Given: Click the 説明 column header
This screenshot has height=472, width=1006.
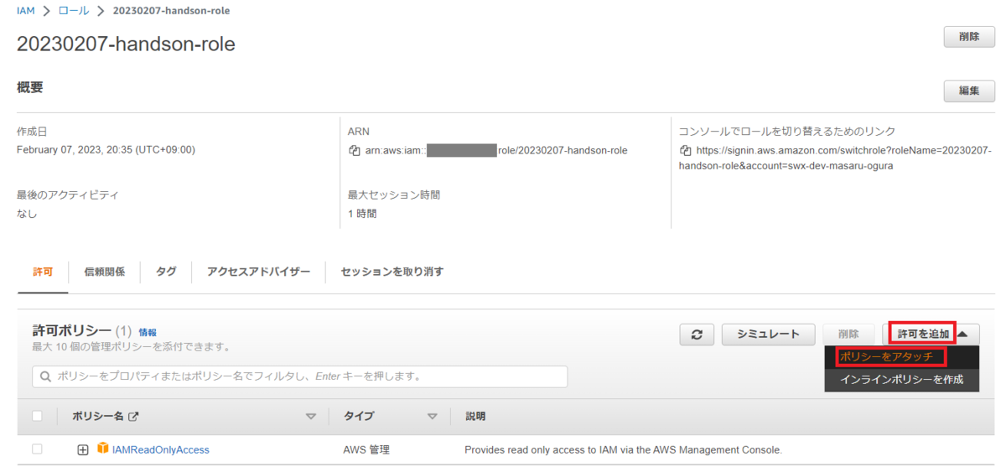Looking at the screenshot, I should [474, 417].
